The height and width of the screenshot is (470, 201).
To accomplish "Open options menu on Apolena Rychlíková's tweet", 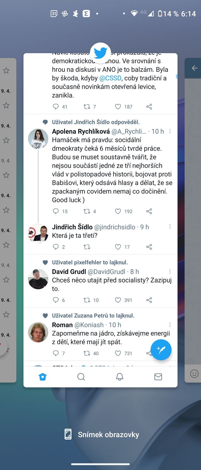I will coord(170,131).
